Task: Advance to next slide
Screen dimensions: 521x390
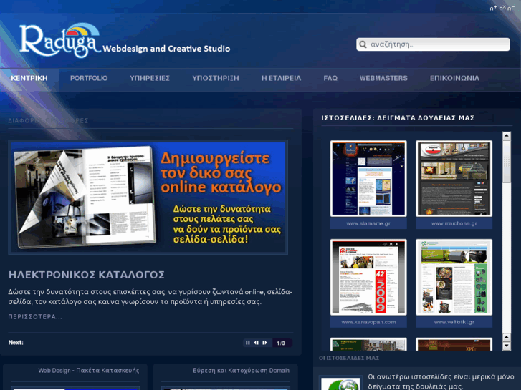Action: click(x=265, y=343)
